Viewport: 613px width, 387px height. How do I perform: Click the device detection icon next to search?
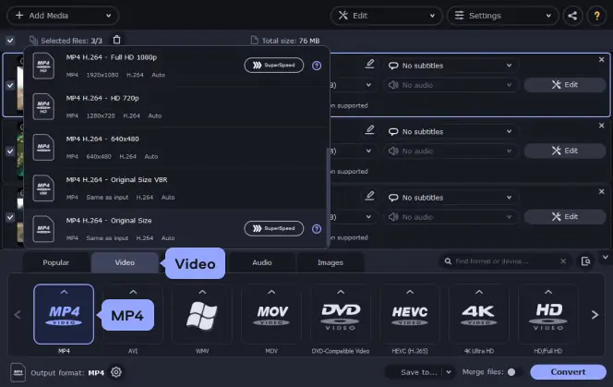point(585,261)
